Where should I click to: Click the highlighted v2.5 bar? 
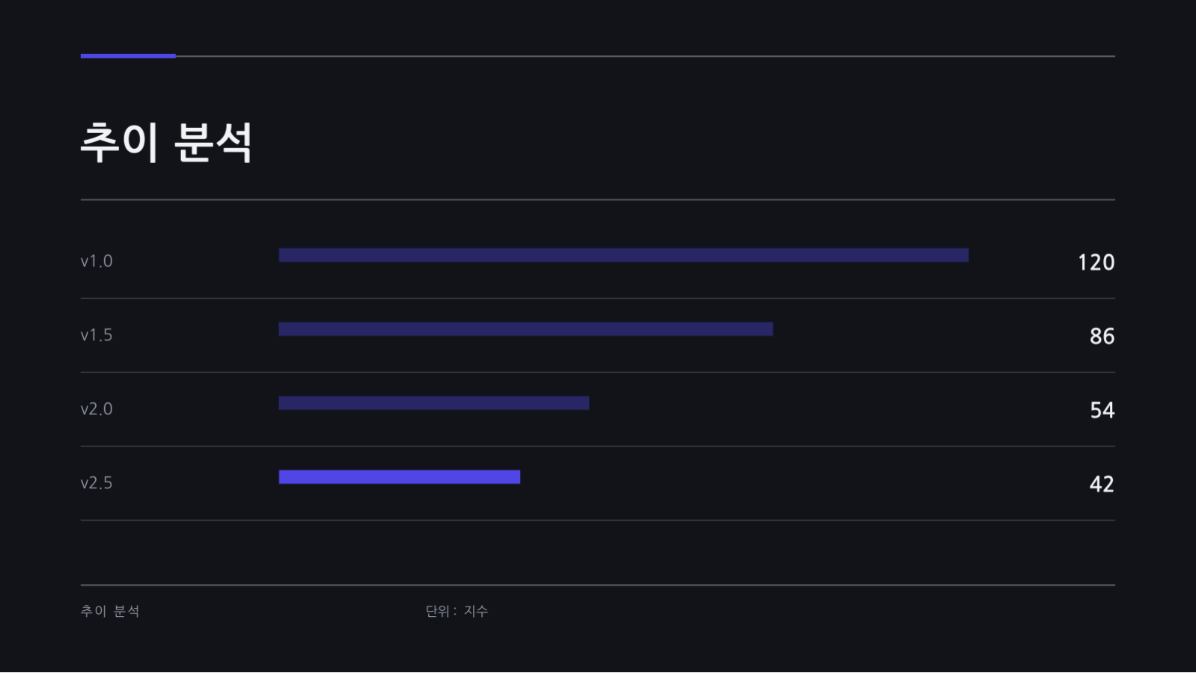click(x=400, y=477)
